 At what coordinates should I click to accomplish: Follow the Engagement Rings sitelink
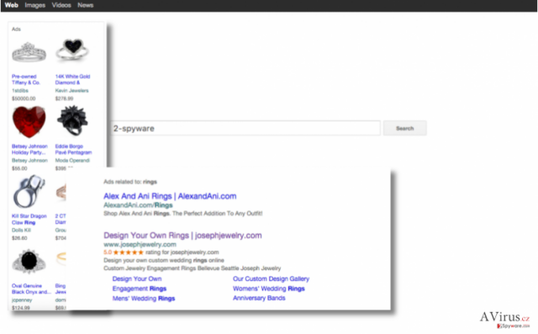pyautogui.click(x=140, y=289)
